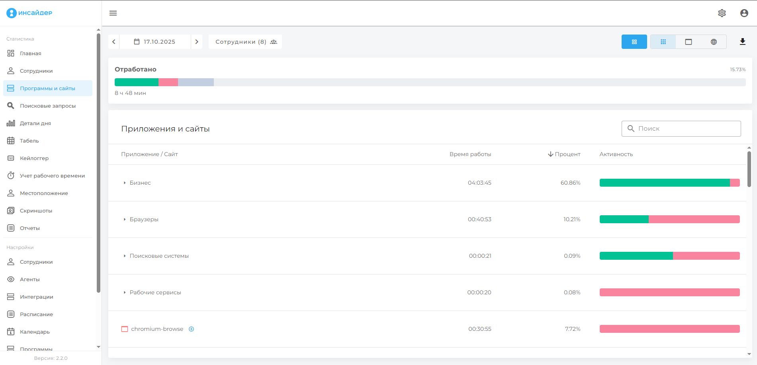Image resolution: width=757 pixels, height=365 pixels.
Task: Click the download report icon
Action: coord(742,42)
